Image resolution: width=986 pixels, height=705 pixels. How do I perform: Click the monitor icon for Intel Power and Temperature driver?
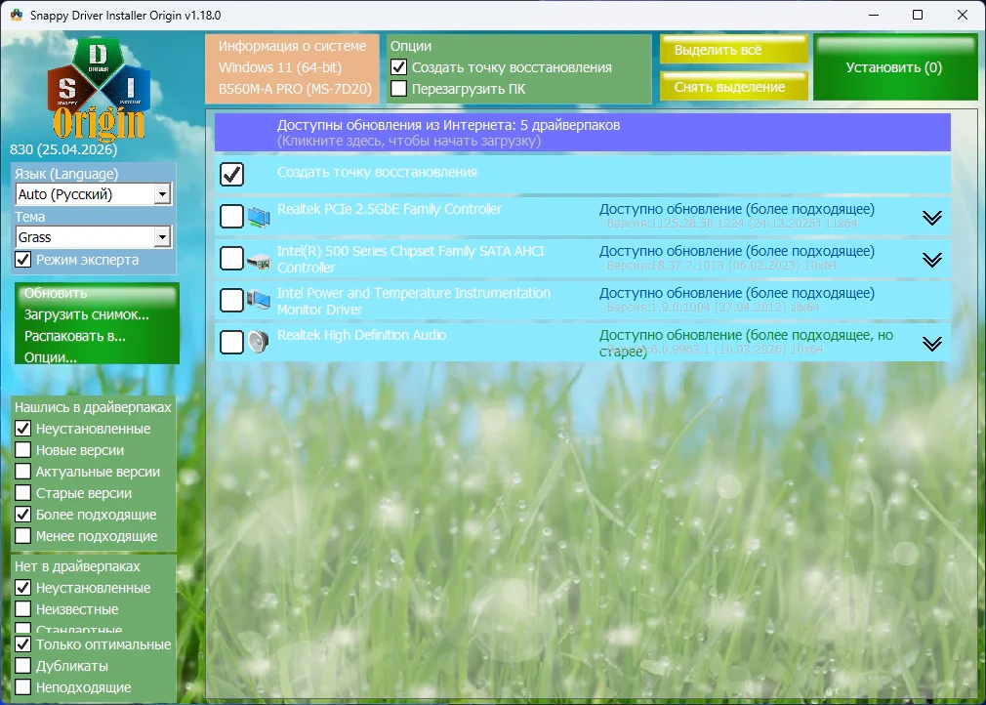tap(259, 300)
